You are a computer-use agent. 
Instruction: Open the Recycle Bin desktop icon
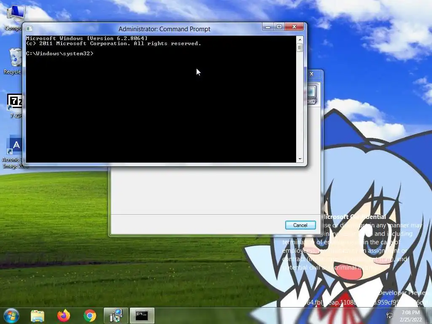pyautogui.click(x=13, y=61)
